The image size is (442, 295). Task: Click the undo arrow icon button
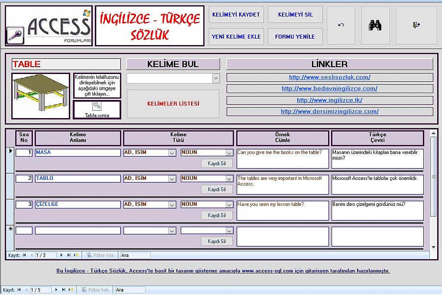[x=341, y=25]
